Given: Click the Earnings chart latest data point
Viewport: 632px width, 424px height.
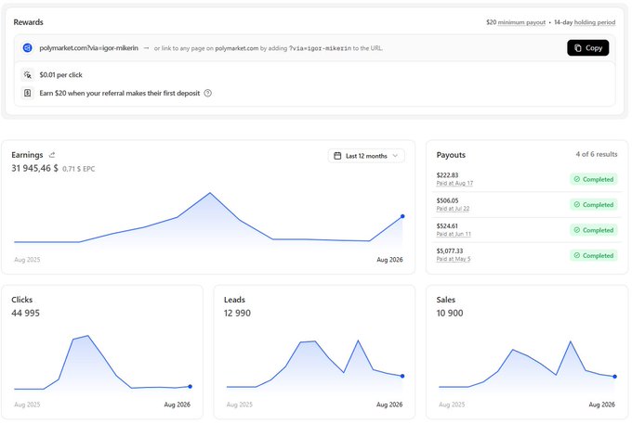Looking at the screenshot, I should click(x=402, y=216).
